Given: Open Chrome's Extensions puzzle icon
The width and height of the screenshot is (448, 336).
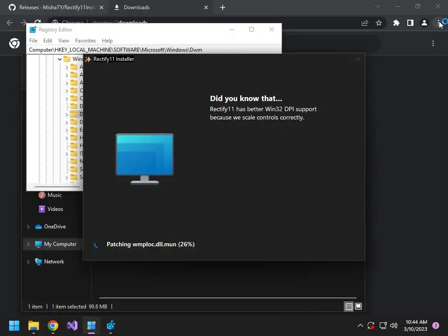Looking at the screenshot, I should [x=396, y=23].
